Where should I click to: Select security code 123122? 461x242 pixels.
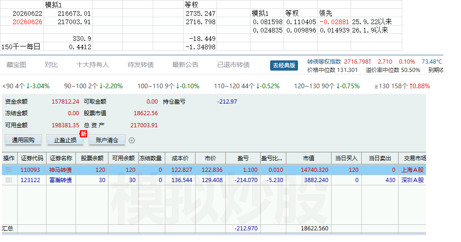click(30, 180)
